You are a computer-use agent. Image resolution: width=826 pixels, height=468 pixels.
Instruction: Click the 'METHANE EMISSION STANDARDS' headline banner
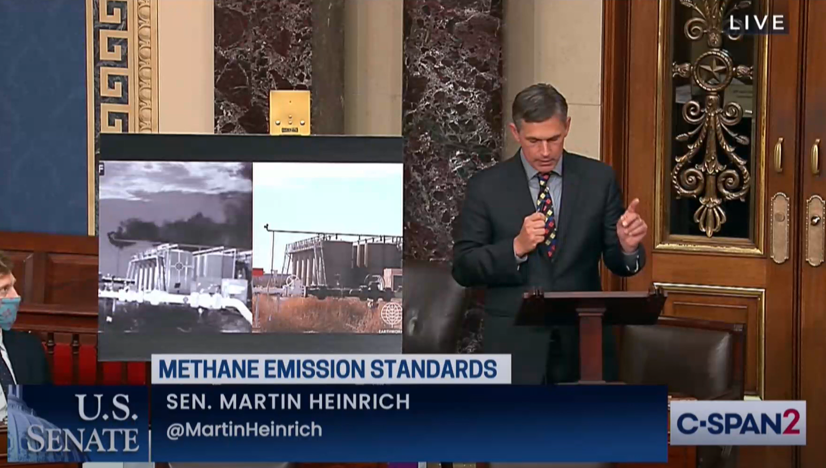[331, 369]
